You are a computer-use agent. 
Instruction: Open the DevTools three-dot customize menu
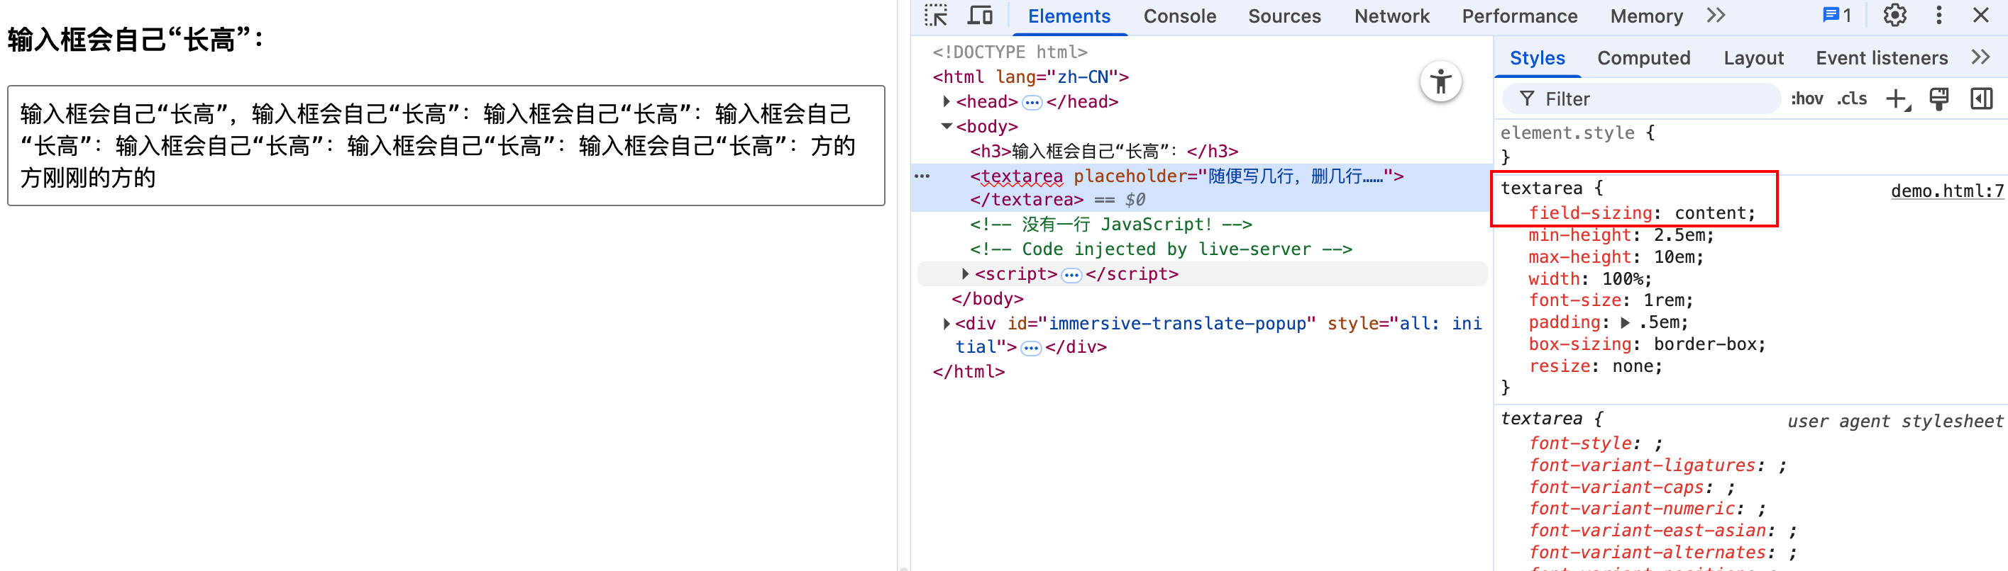point(1938,16)
